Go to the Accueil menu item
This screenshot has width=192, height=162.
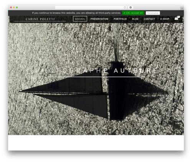[x=80, y=19]
